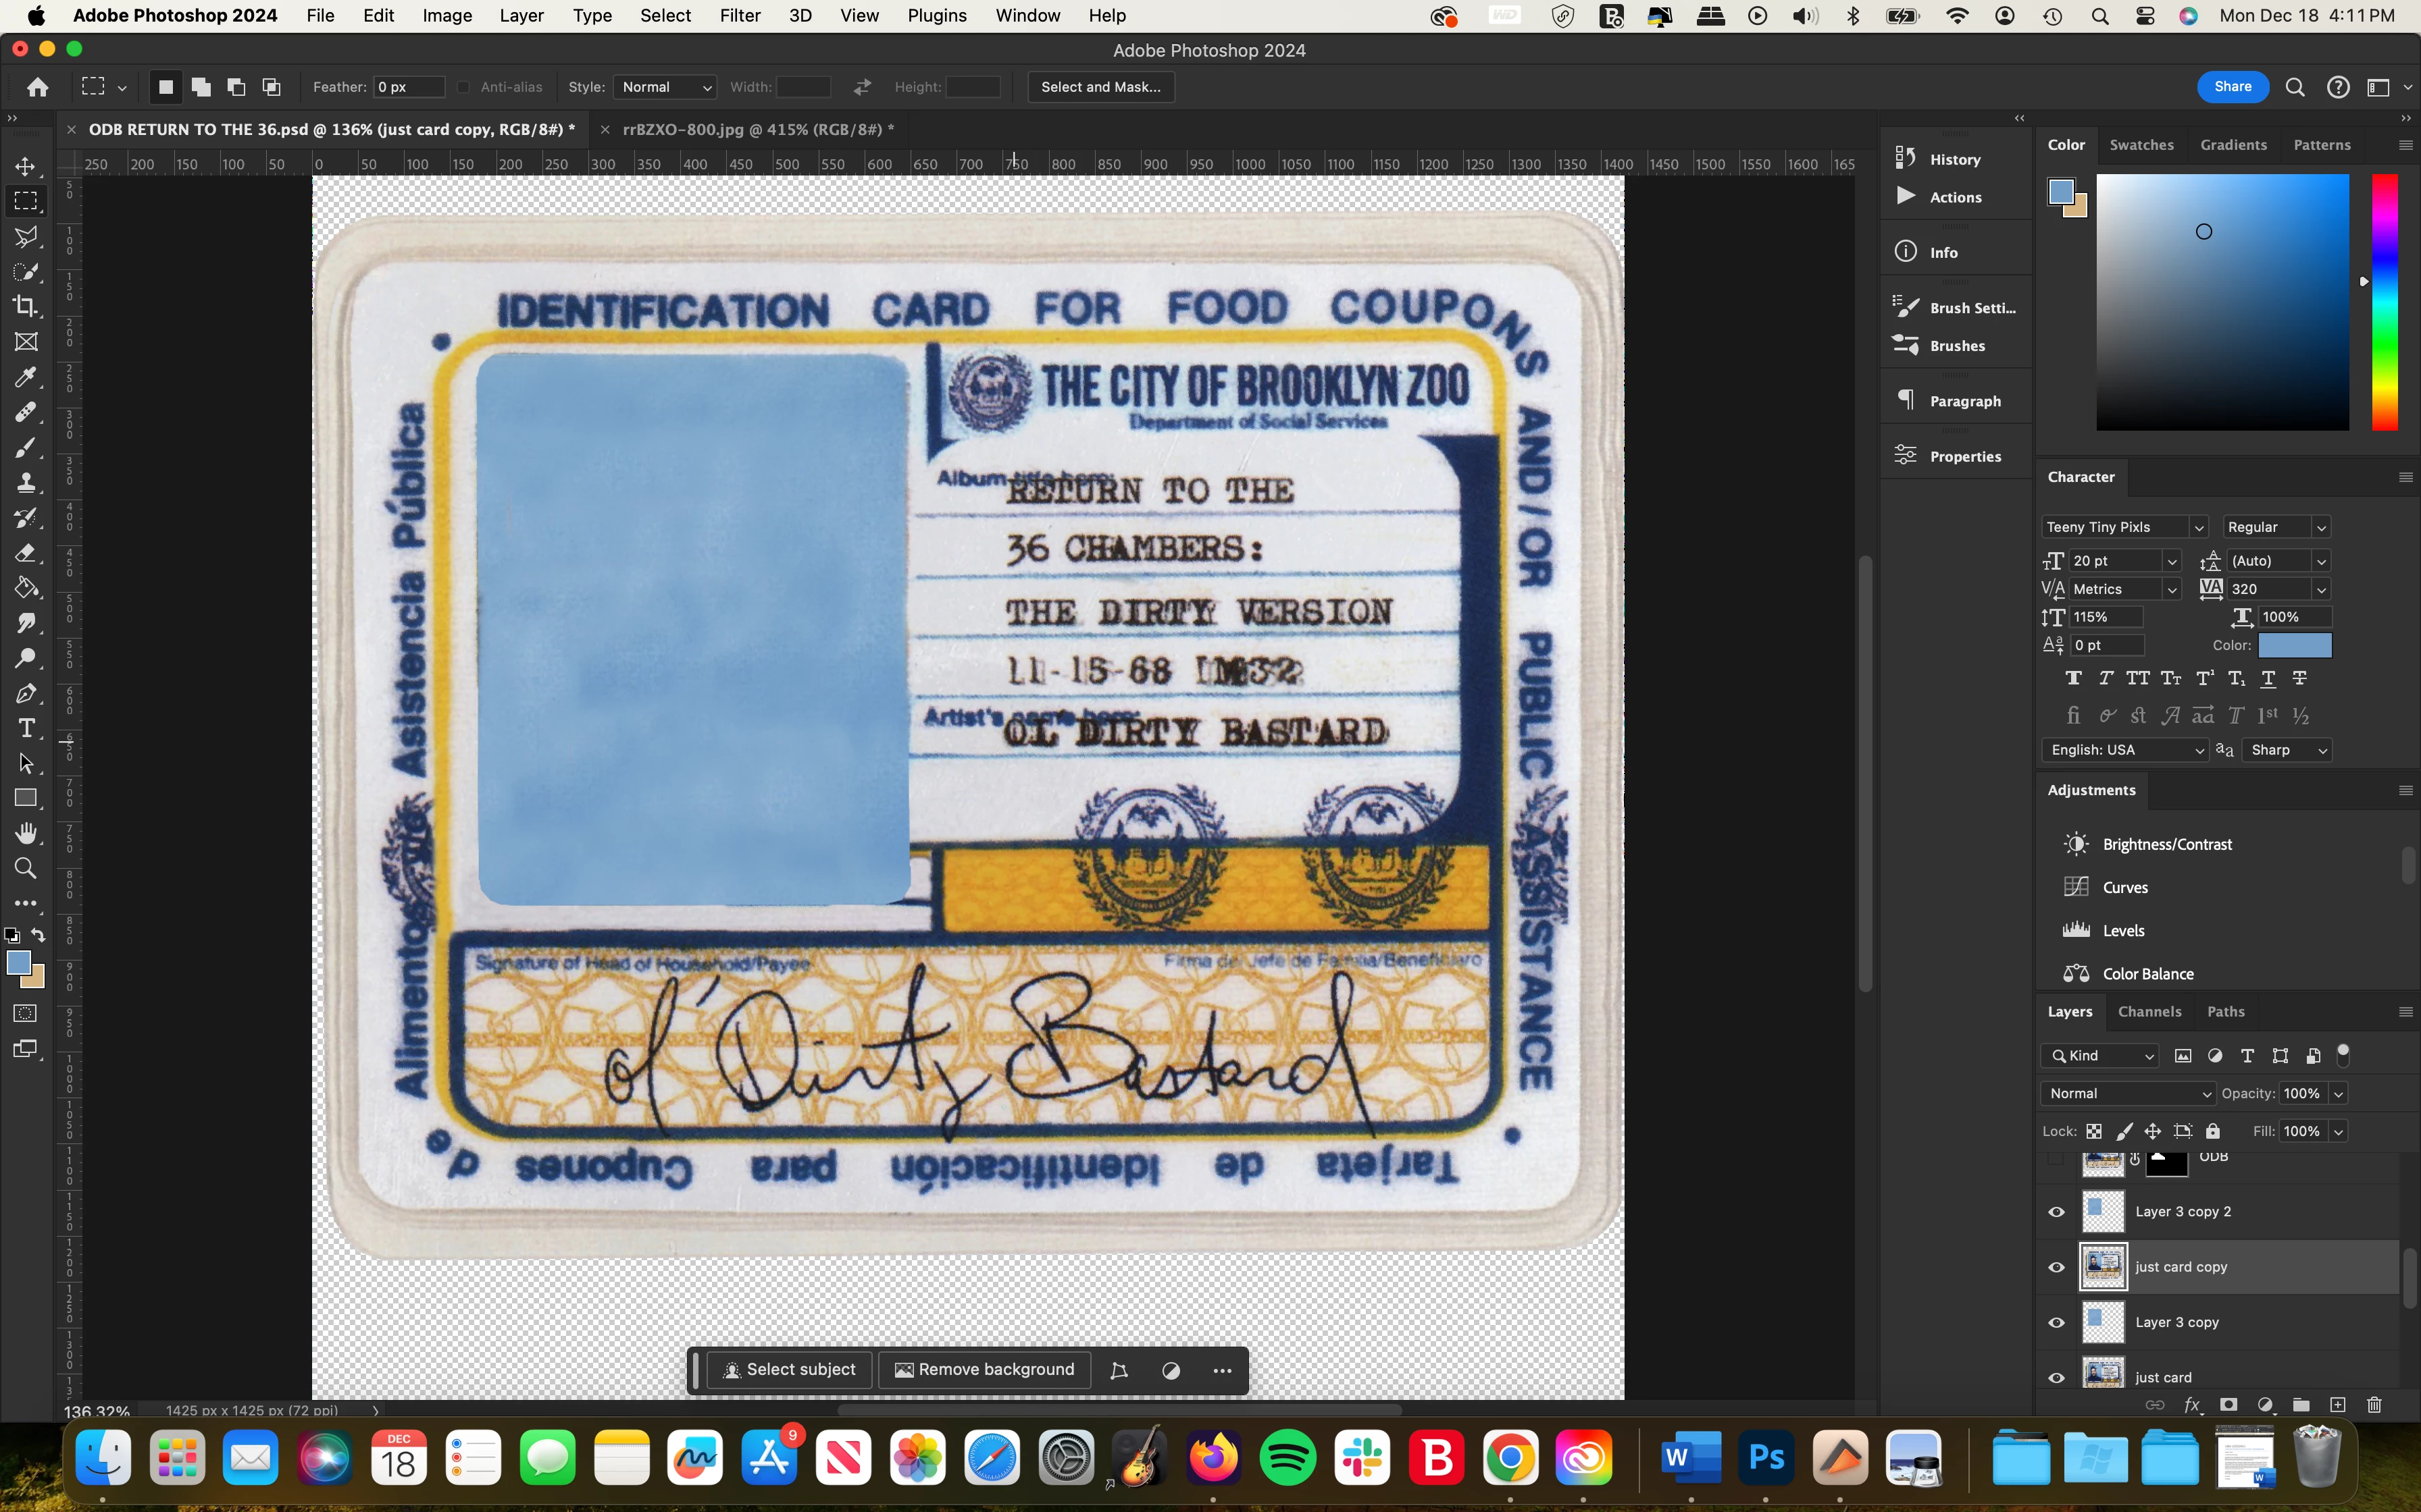Open the Filter menu
Viewport: 2421px width, 1512px height.
coord(739,16)
